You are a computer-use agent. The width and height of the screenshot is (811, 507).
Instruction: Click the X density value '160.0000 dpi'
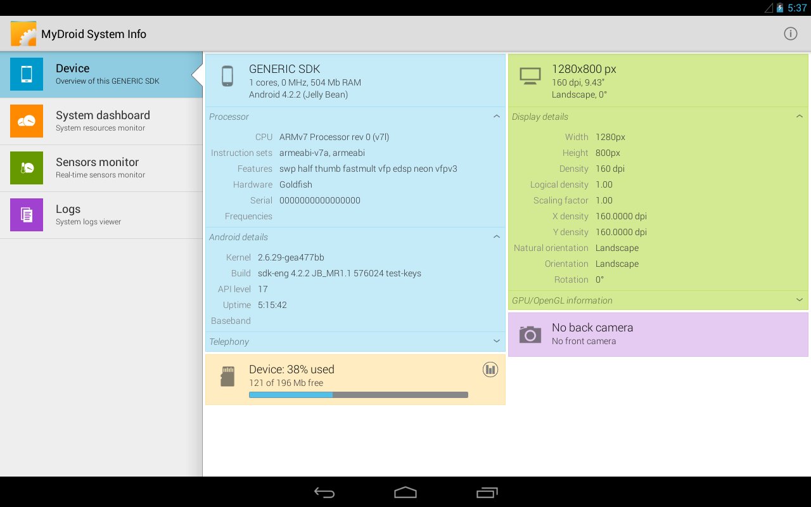click(x=621, y=216)
